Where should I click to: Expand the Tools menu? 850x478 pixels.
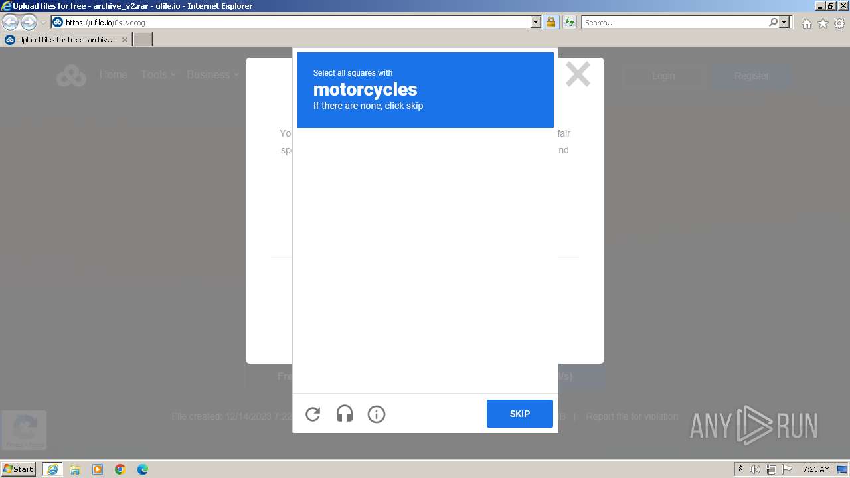[x=158, y=74]
